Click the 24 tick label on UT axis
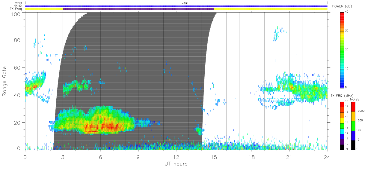This screenshot has height=170, width=368. tap(327, 157)
